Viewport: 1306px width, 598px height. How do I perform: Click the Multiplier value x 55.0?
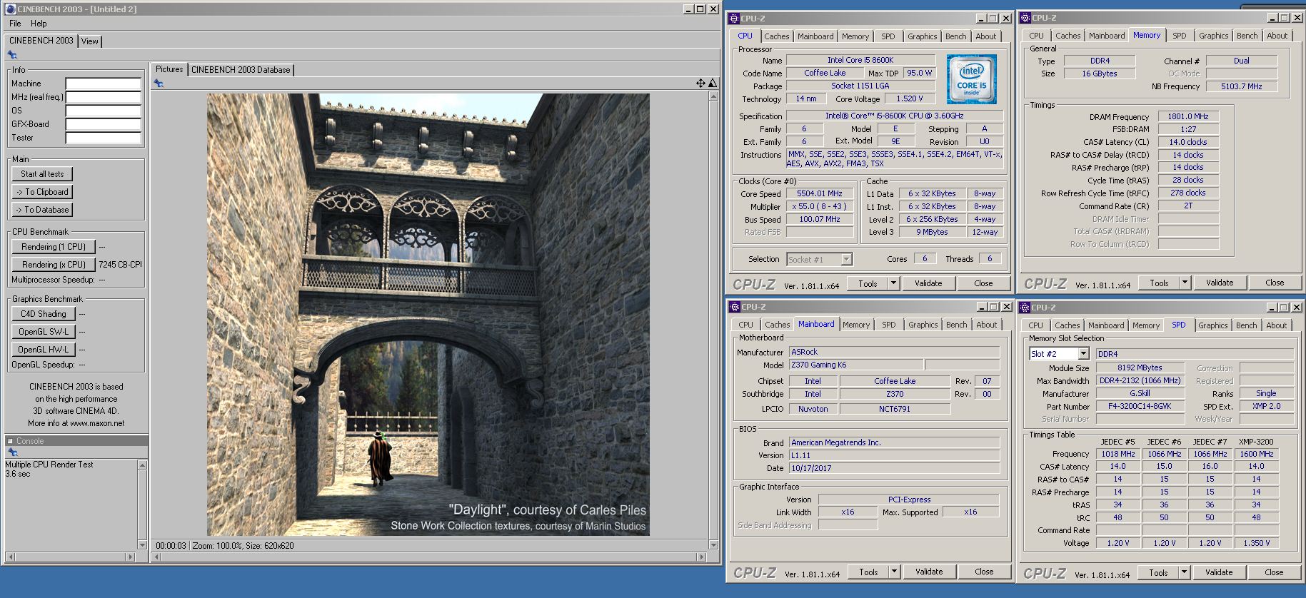(820, 206)
